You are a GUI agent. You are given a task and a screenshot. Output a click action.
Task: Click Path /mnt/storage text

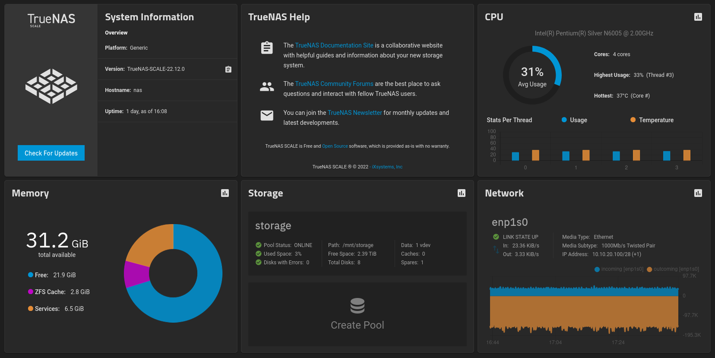click(x=351, y=245)
